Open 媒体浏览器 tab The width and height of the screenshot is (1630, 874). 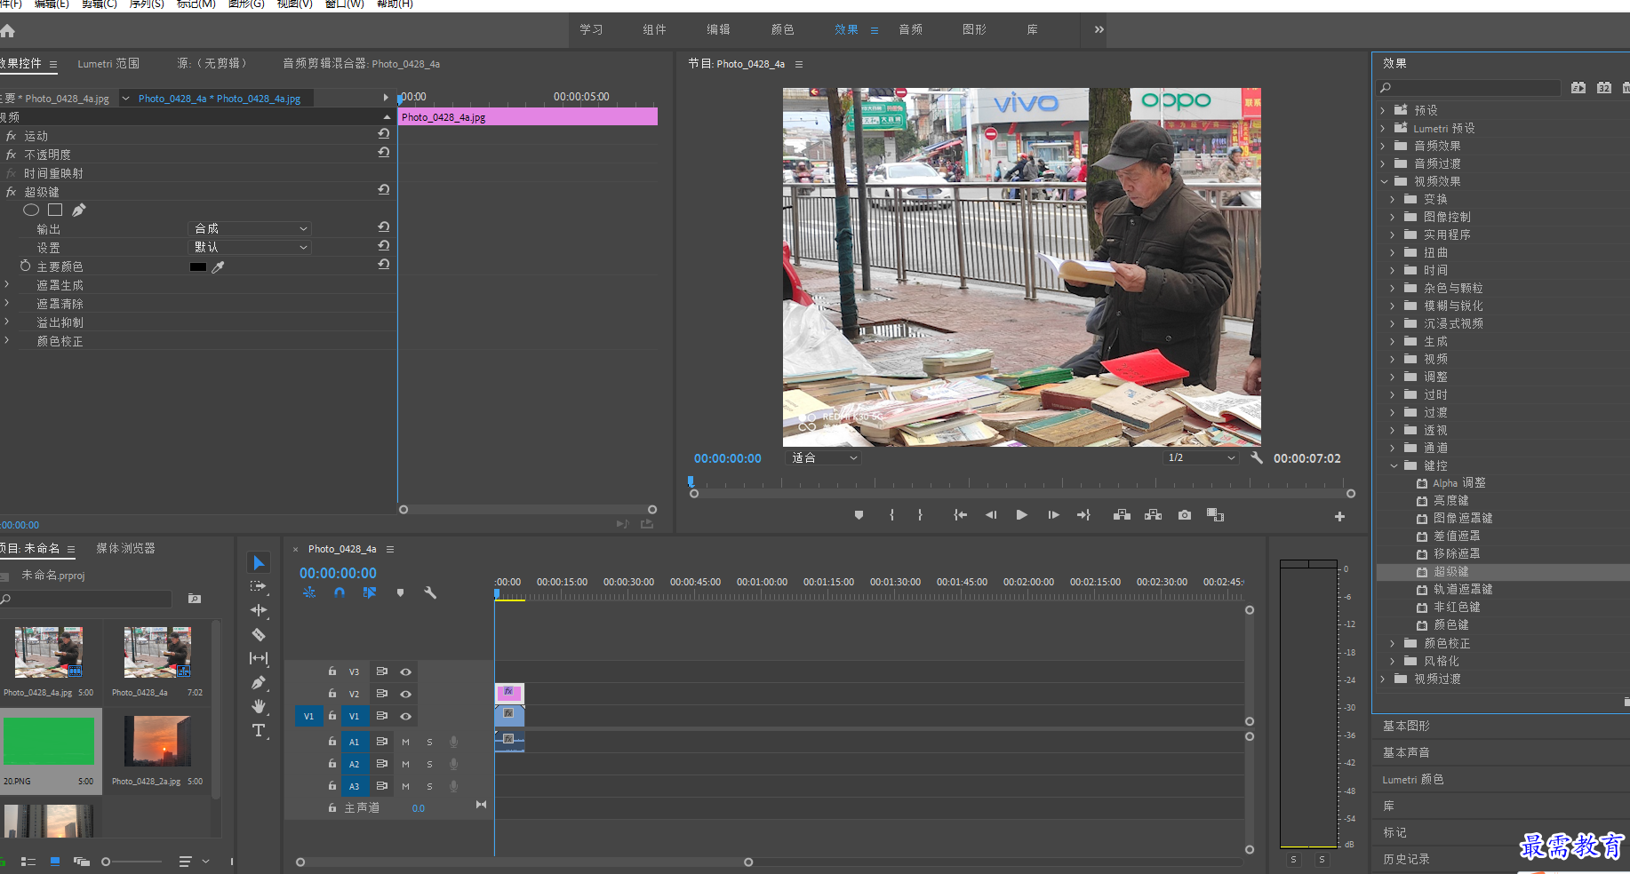click(x=125, y=548)
